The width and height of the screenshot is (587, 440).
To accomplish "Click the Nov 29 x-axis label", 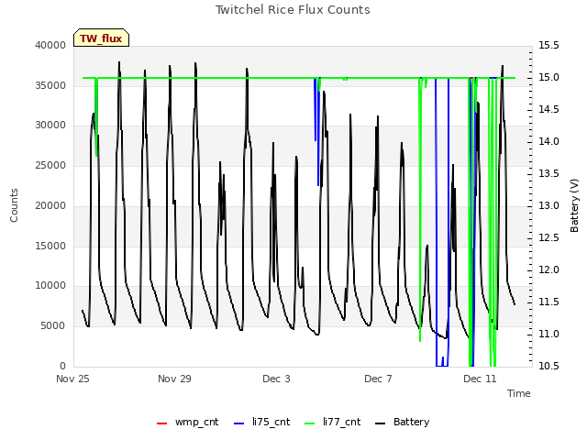I will (174, 379).
